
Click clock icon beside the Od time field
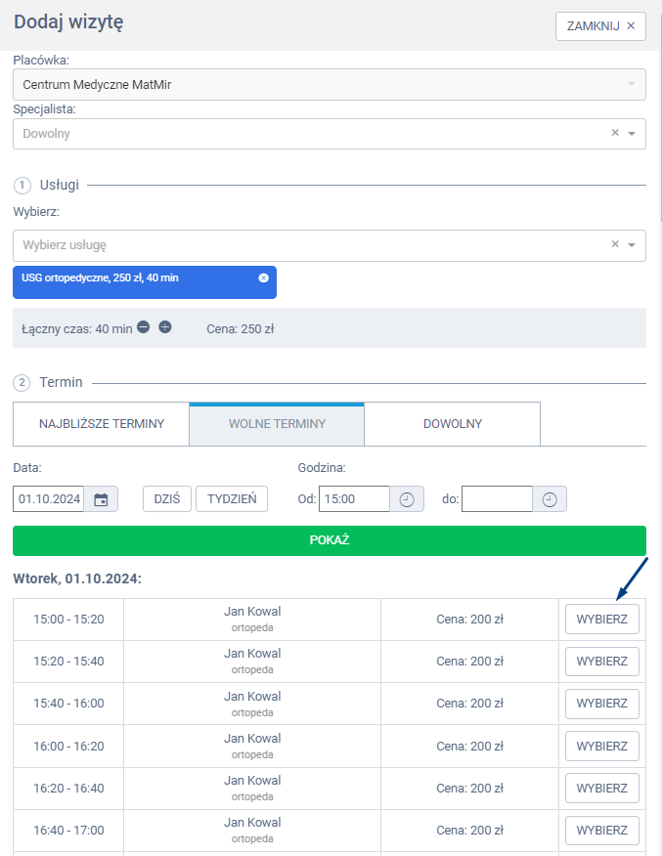pos(407,499)
